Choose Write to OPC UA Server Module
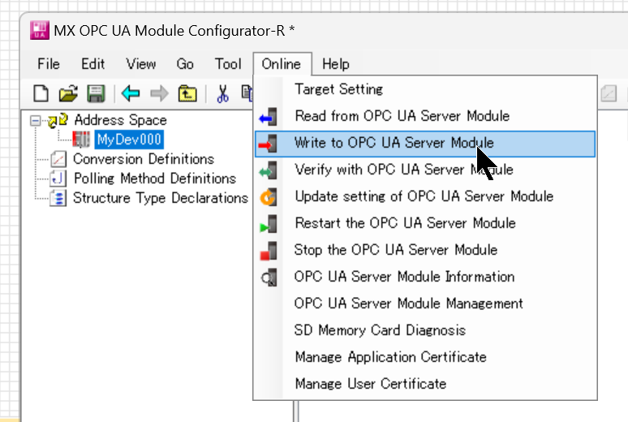 (x=425, y=144)
